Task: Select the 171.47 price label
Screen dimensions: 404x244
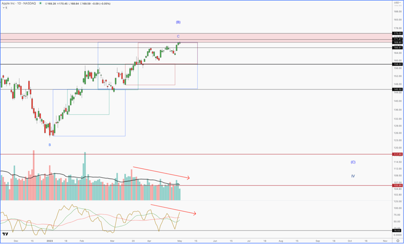Action: [x=396, y=39]
